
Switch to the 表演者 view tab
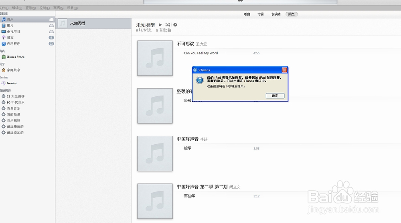276,14
